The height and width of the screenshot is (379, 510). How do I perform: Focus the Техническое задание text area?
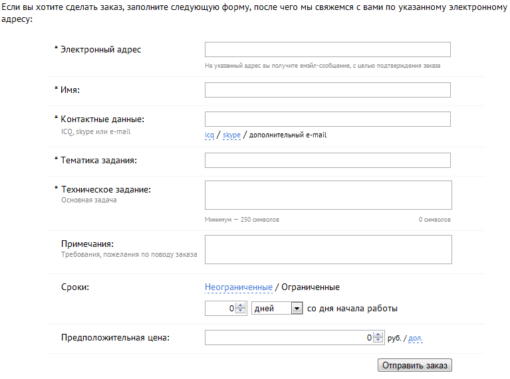(x=328, y=195)
